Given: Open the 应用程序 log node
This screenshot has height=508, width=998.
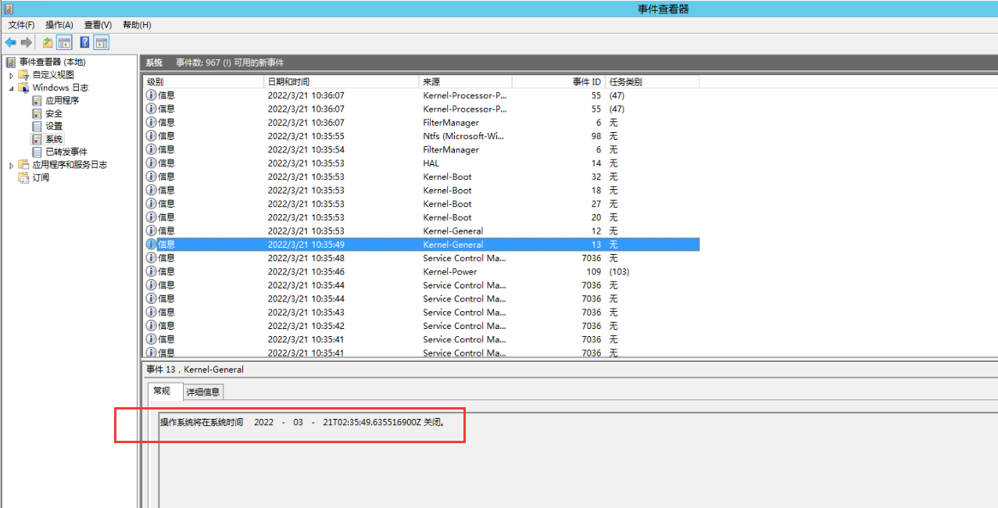Looking at the screenshot, I should [x=61, y=100].
